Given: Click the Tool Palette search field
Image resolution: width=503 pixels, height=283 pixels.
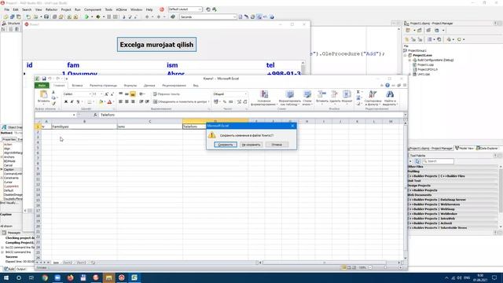Looking at the screenshot, I should click(439, 161).
